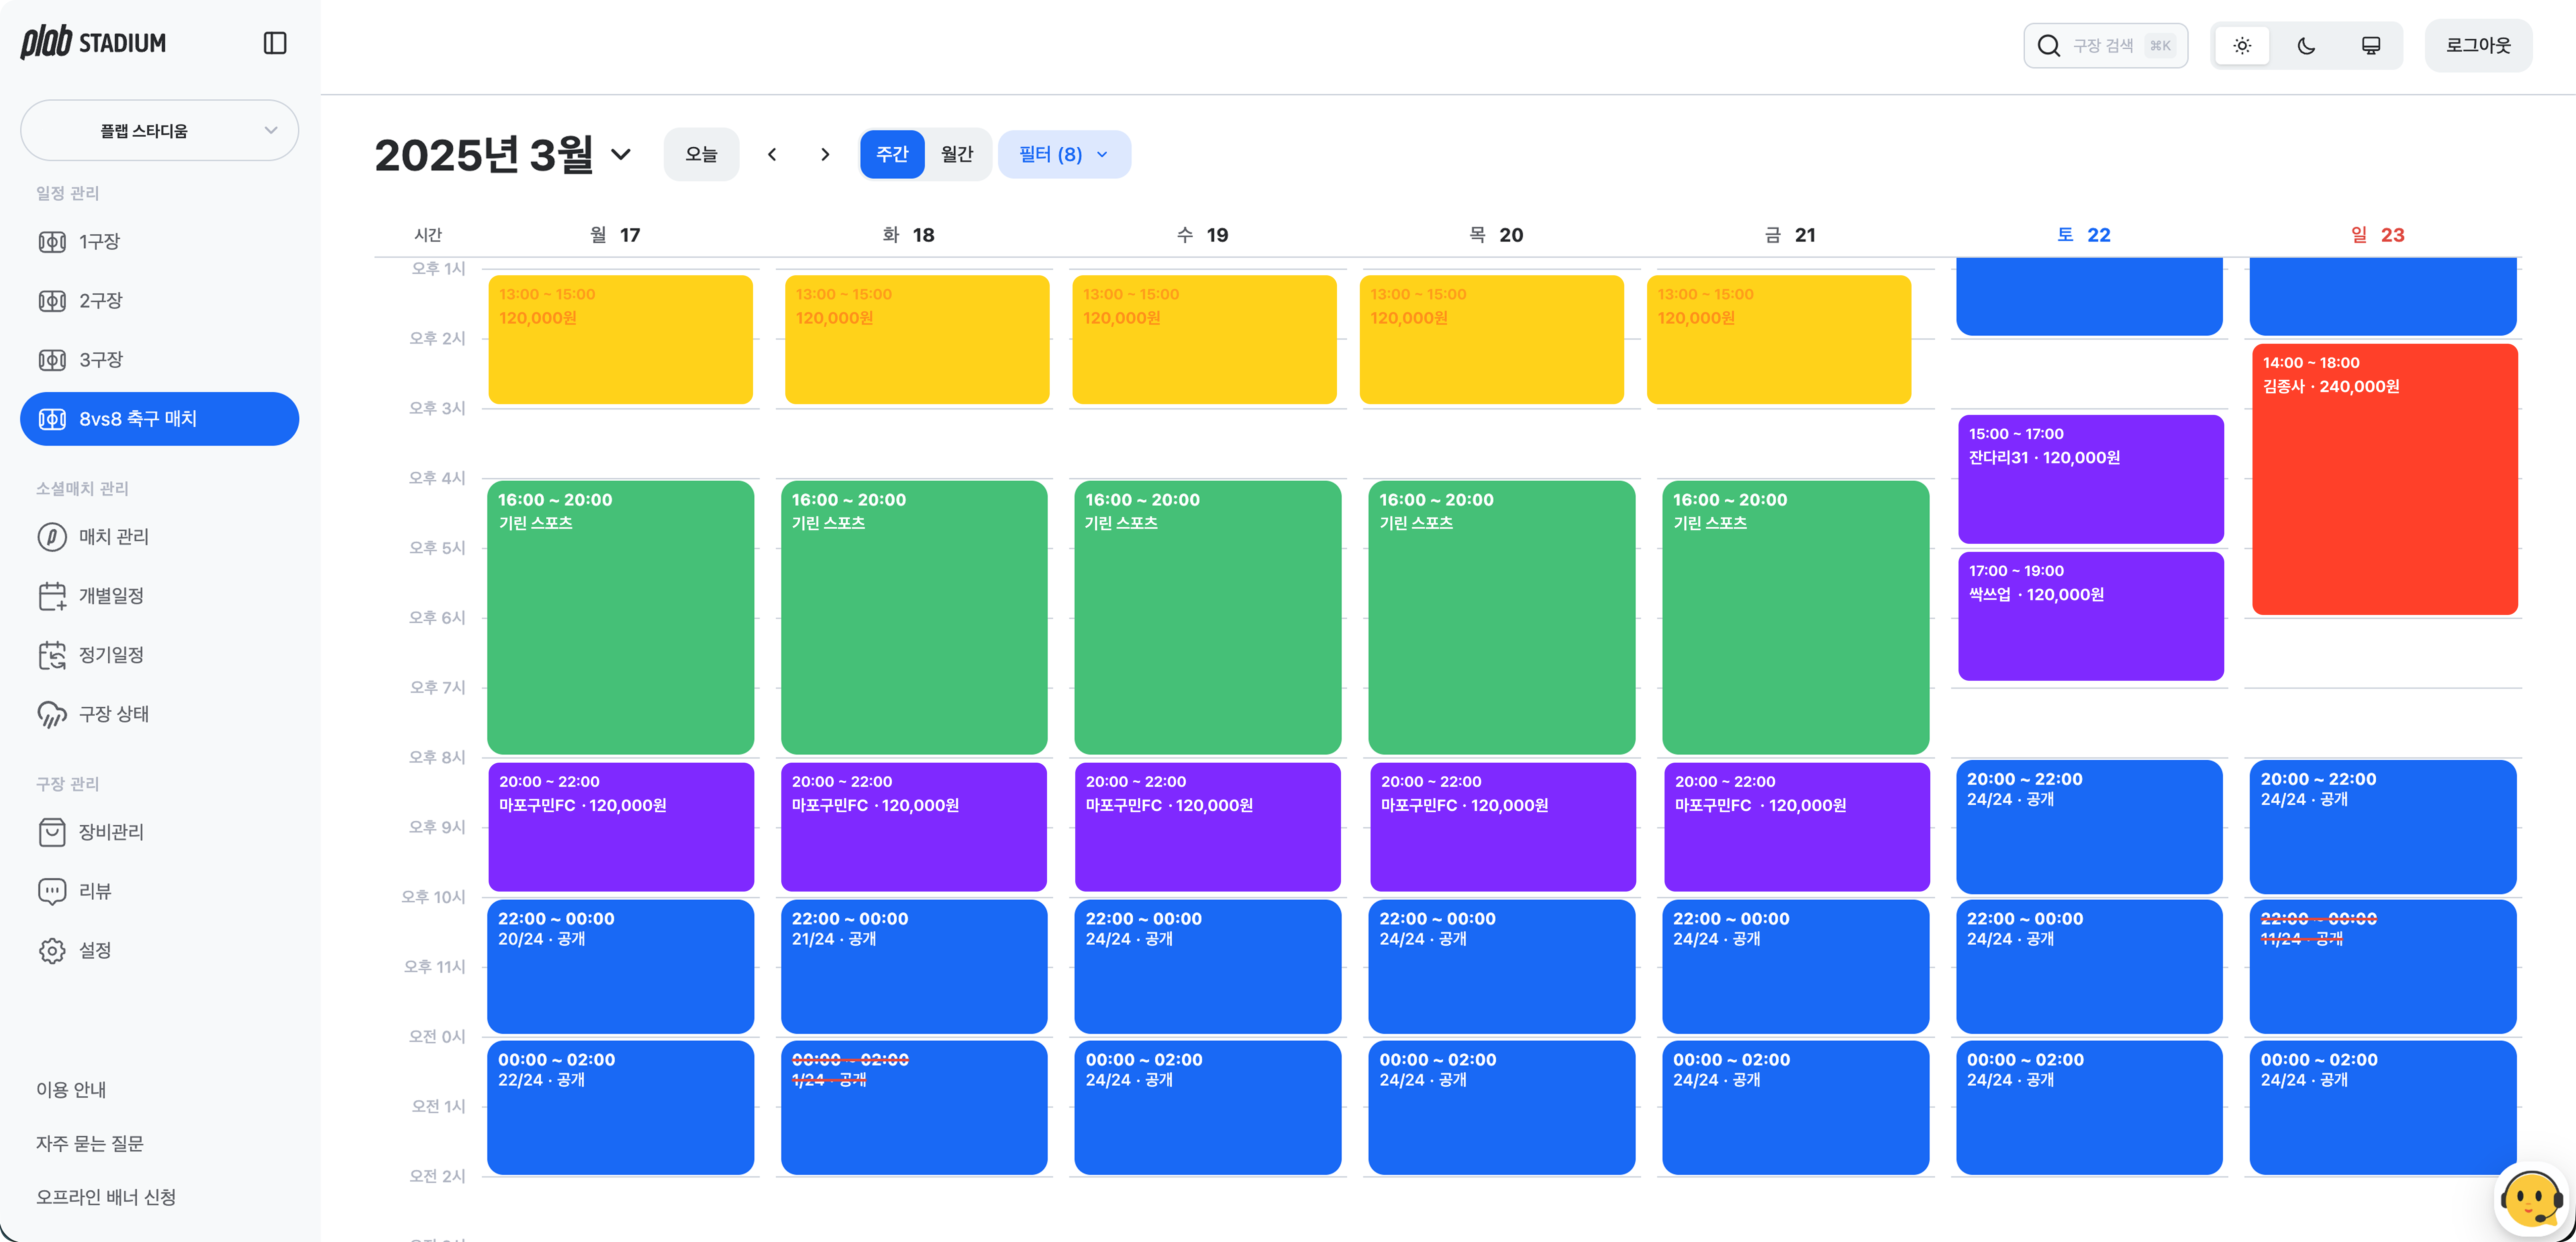Switch to light theme
The height and width of the screenshot is (1242, 2576).
(2242, 46)
